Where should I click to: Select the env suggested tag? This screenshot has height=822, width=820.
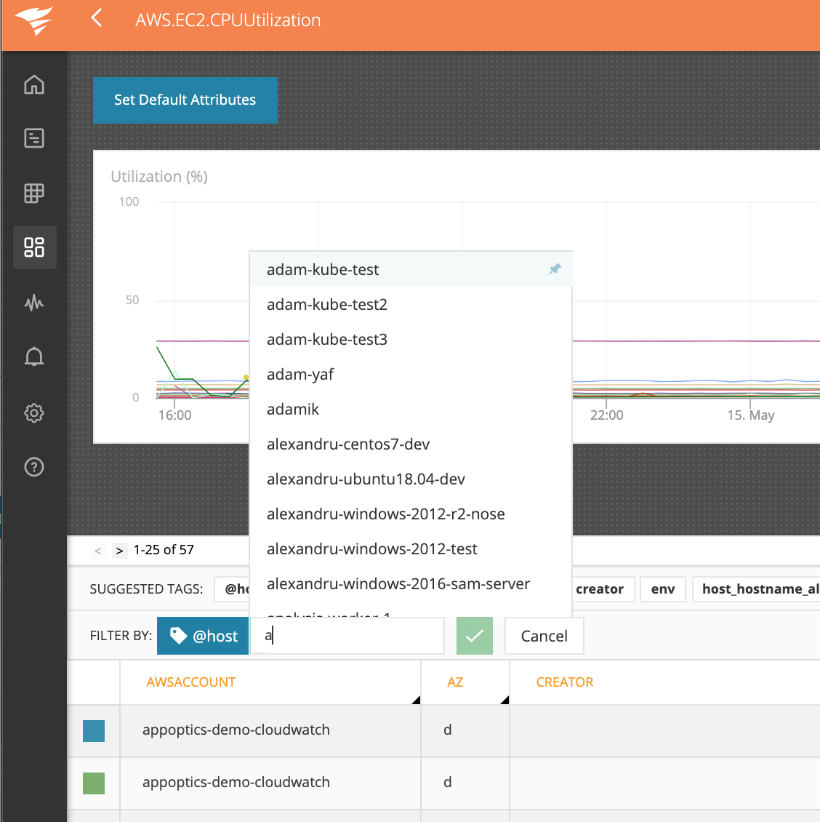662,589
